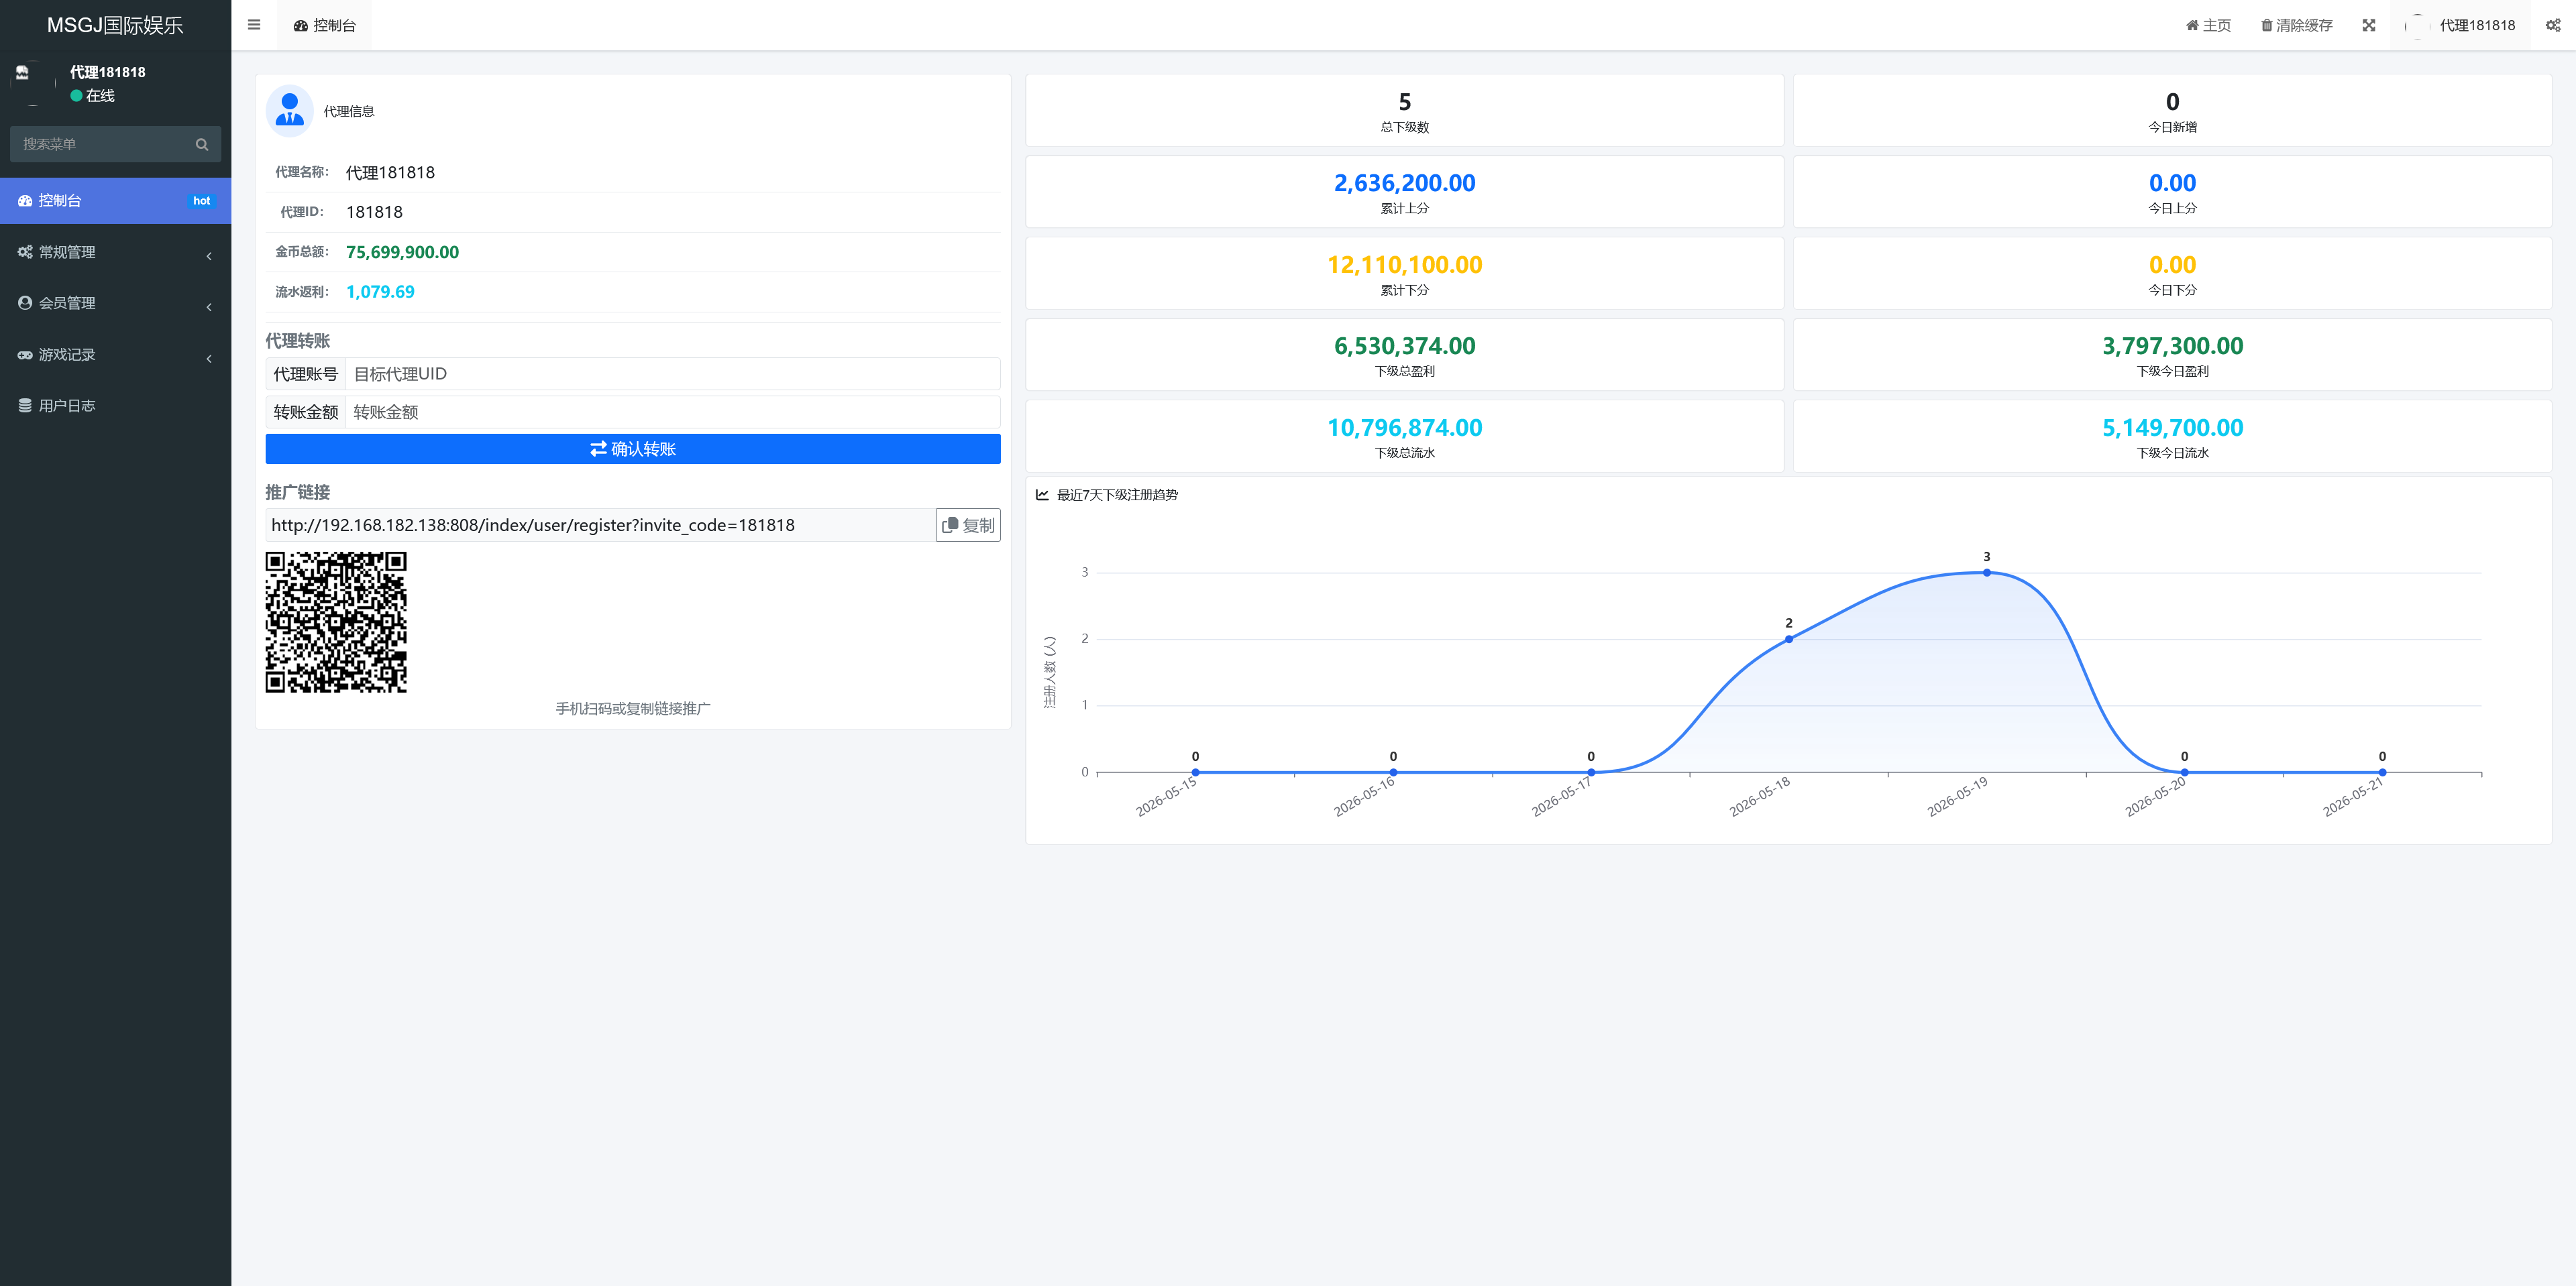This screenshot has width=2576, height=1286.
Task: Focus the 目标代理UID input field
Action: tap(672, 373)
